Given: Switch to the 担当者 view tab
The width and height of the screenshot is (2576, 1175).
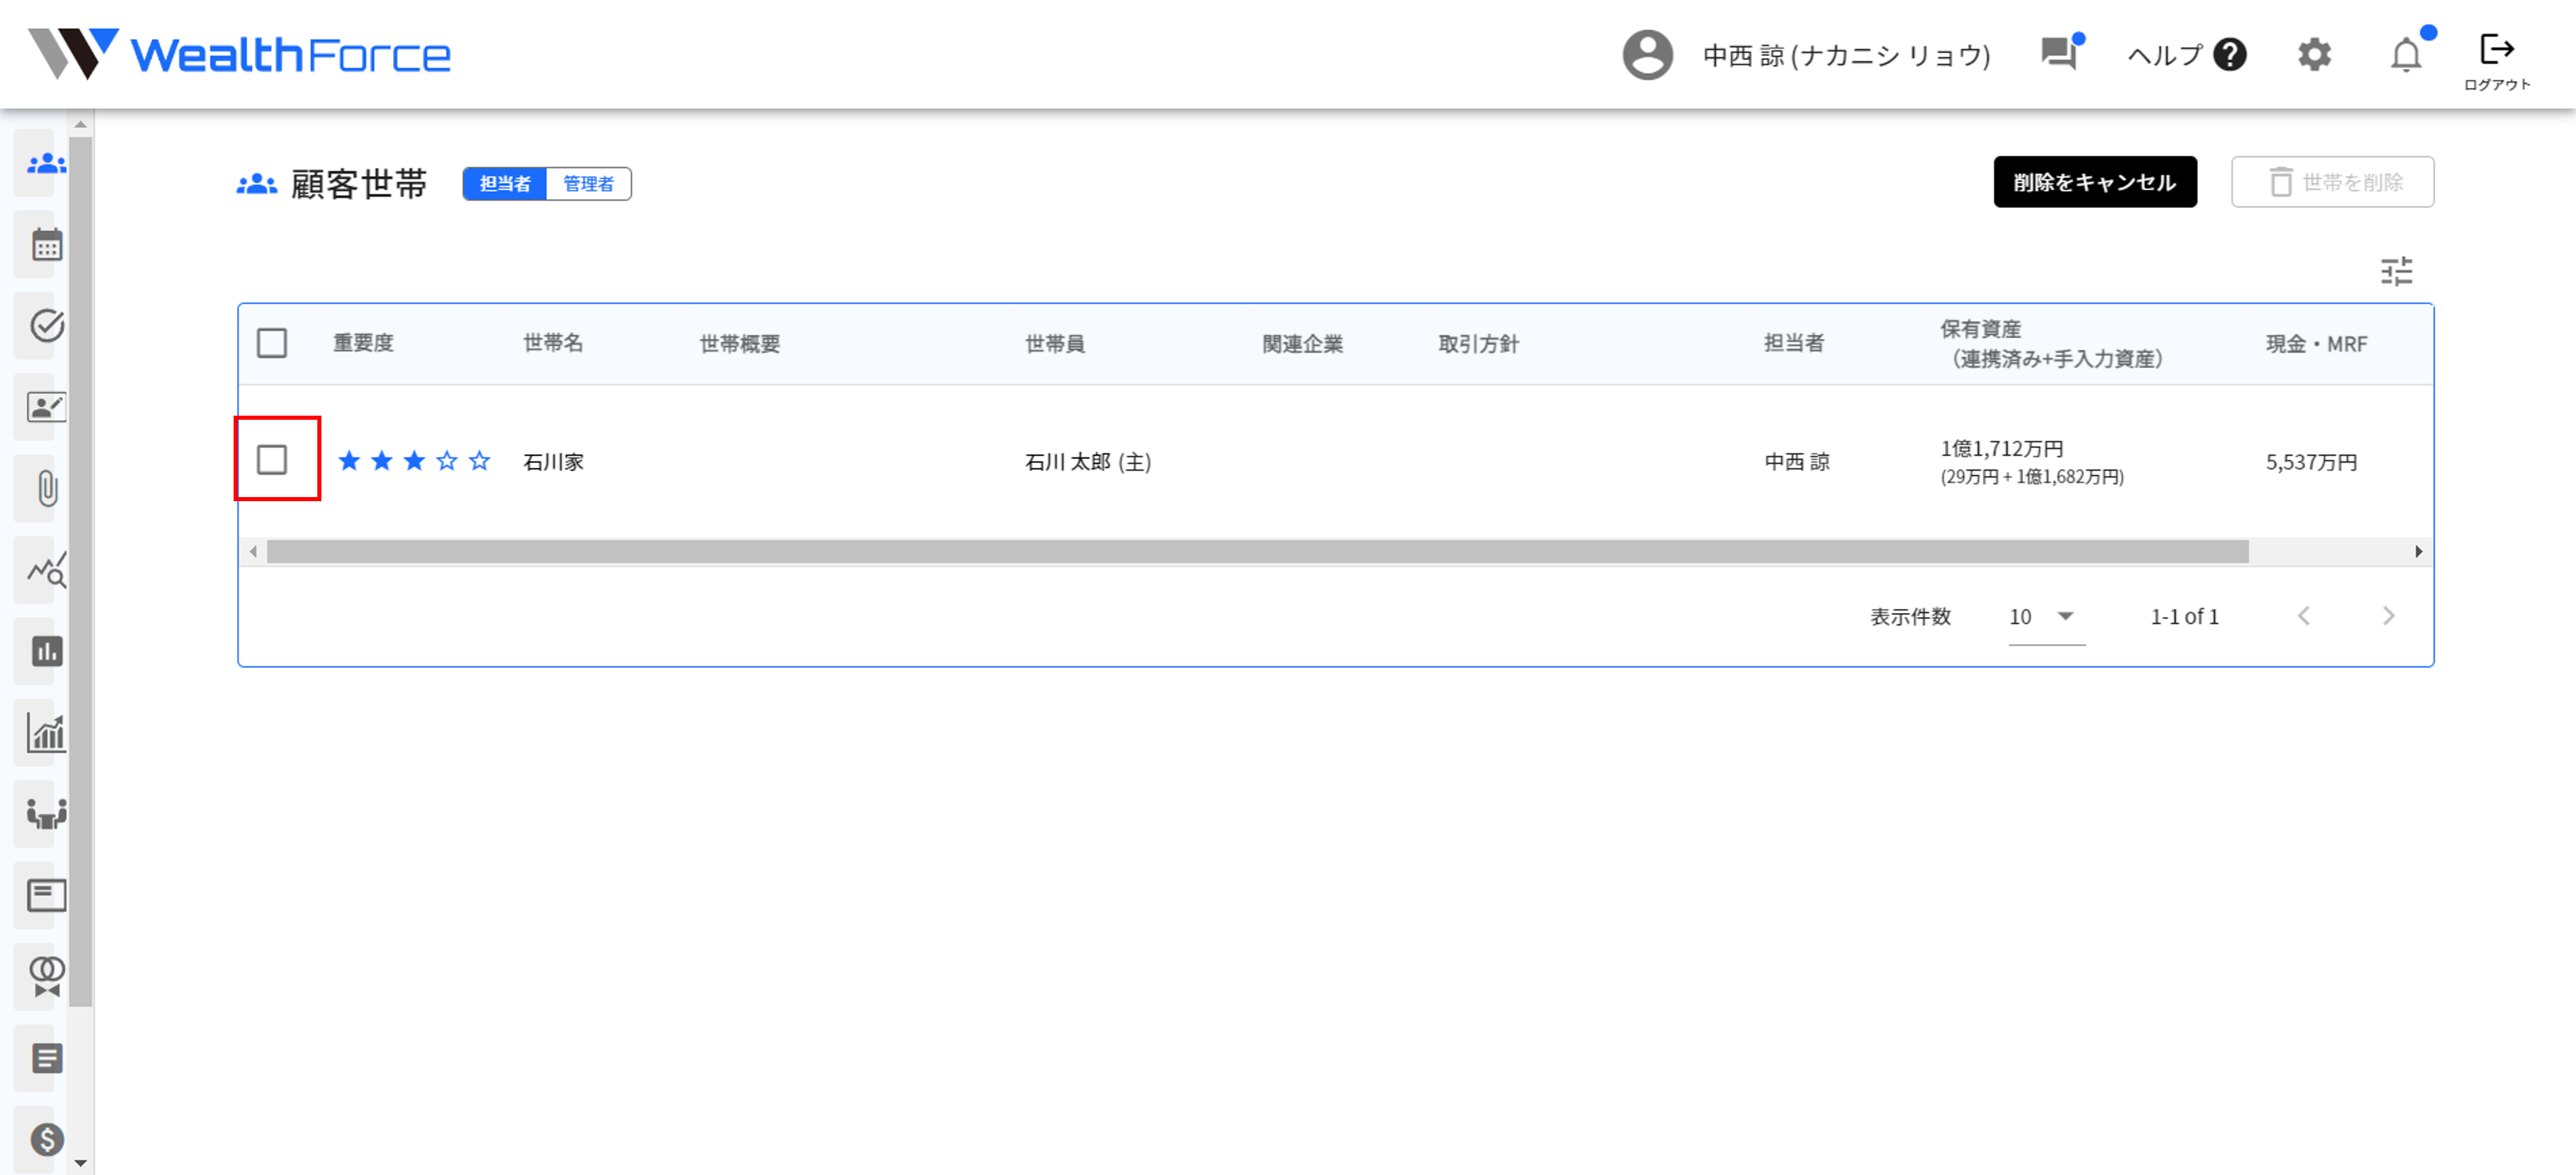Looking at the screenshot, I should click(505, 184).
